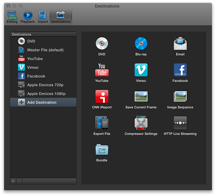This screenshot has width=216, height=196.
Task: Click the CNN iReport icon
Action: tap(102, 96)
